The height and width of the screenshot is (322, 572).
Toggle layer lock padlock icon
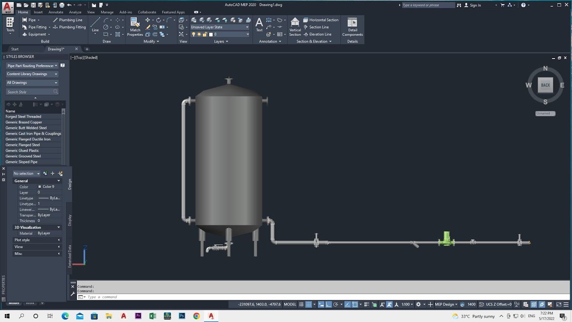(205, 34)
